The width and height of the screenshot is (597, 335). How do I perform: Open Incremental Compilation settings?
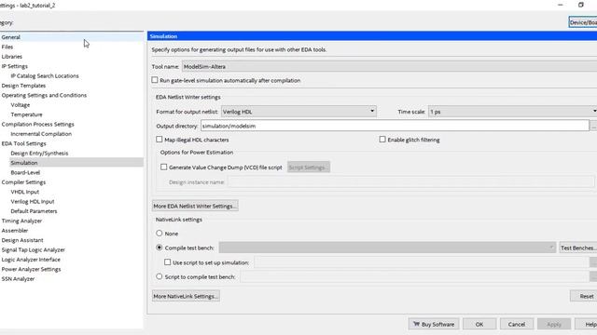point(41,134)
